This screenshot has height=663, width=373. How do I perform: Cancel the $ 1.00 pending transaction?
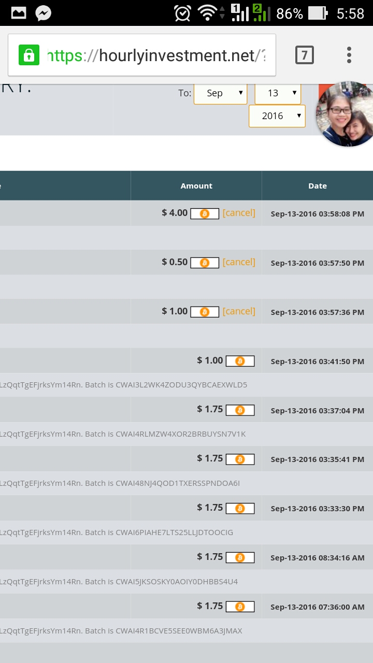(239, 311)
